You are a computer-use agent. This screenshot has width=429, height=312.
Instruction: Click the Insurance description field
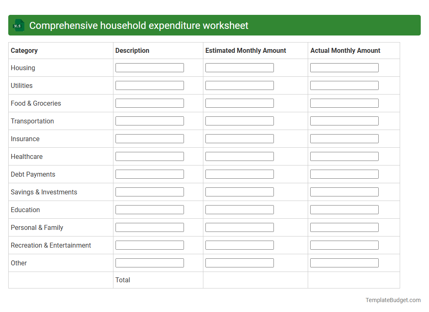[149, 138]
